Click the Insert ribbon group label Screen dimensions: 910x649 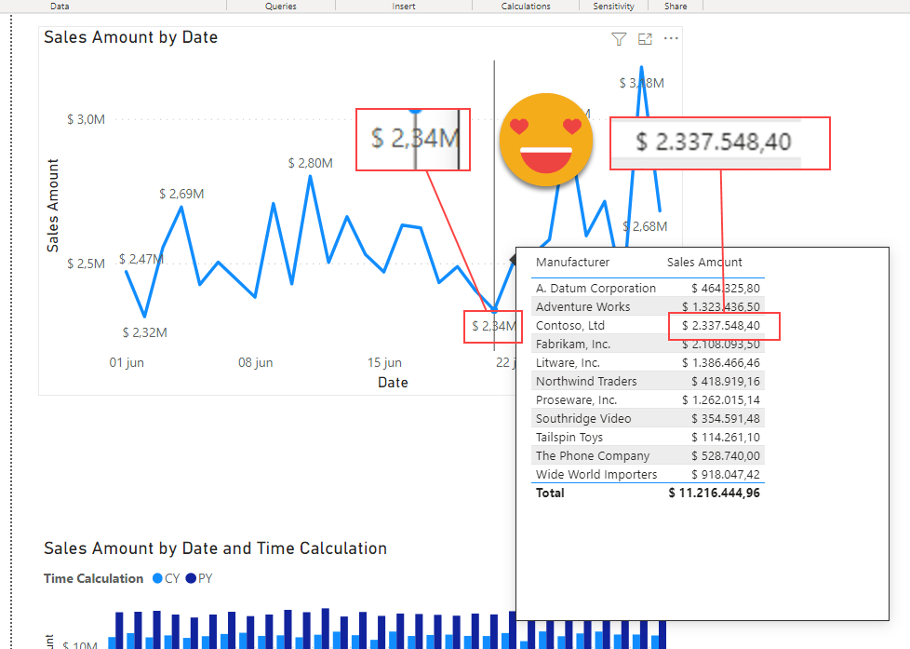(404, 7)
